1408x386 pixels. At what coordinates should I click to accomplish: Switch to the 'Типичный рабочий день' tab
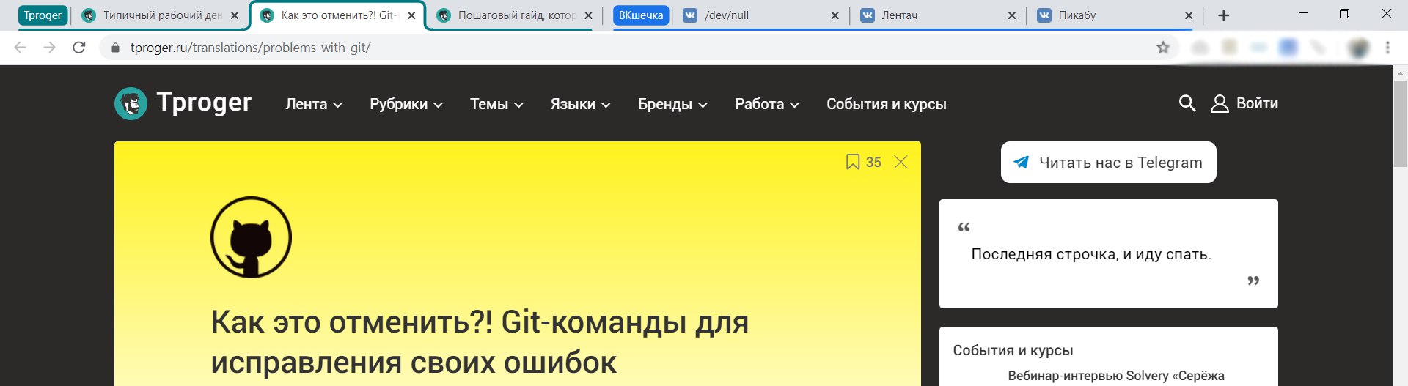(160, 15)
